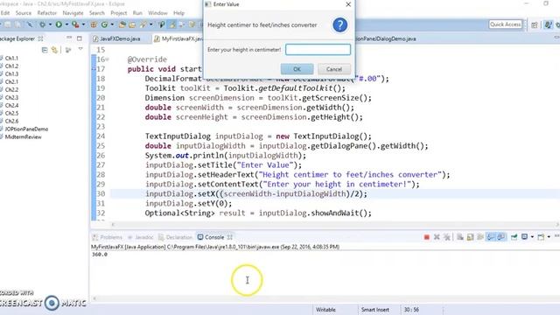Toggle Link with Editor in Package Explorer
The image size is (560, 315).
click(54, 50)
